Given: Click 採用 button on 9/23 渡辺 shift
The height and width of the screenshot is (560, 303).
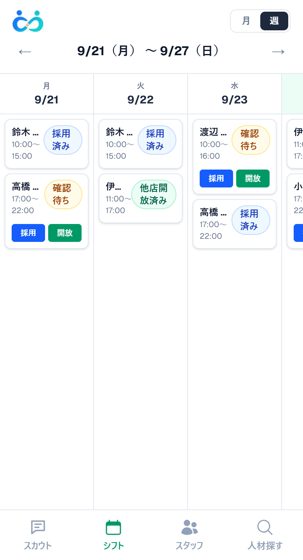Looking at the screenshot, I should pos(216,178).
